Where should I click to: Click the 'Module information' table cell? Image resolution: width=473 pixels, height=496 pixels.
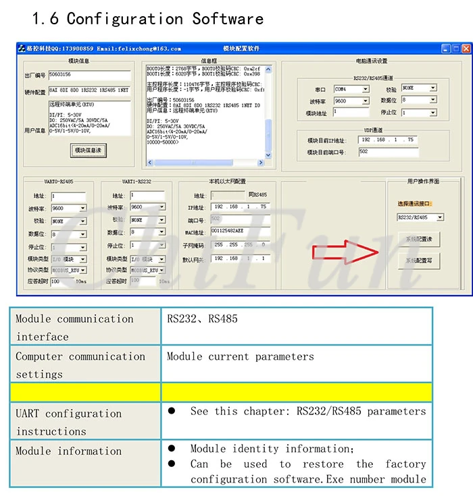click(x=85, y=464)
